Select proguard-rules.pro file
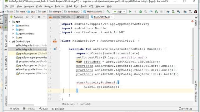 27,62
